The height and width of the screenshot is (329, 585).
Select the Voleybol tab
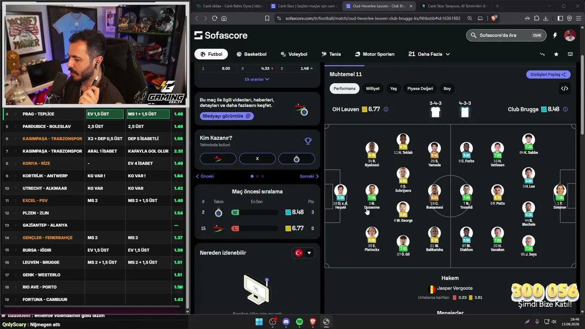click(x=294, y=54)
